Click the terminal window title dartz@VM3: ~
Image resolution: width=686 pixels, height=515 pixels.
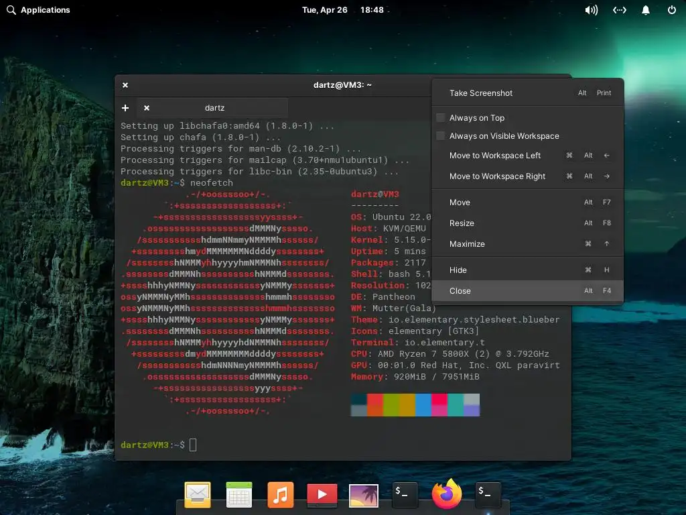pyautogui.click(x=342, y=85)
